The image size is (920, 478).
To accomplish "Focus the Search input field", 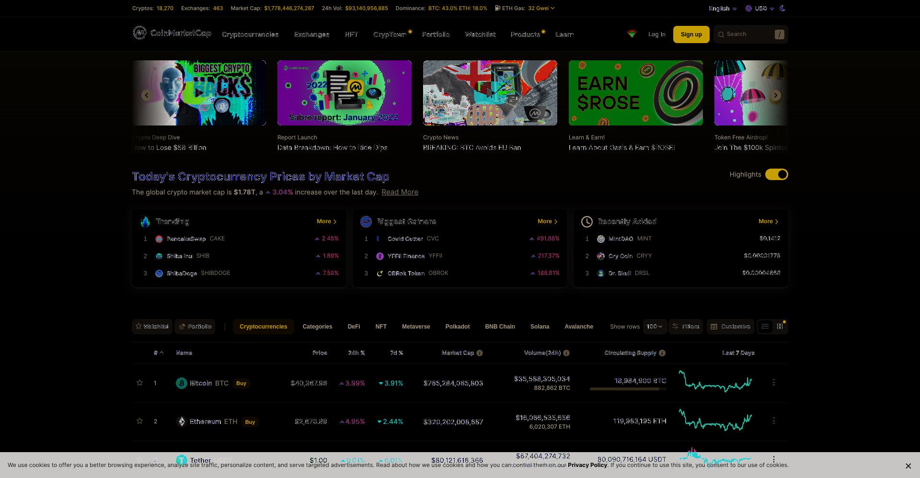I will tap(750, 34).
